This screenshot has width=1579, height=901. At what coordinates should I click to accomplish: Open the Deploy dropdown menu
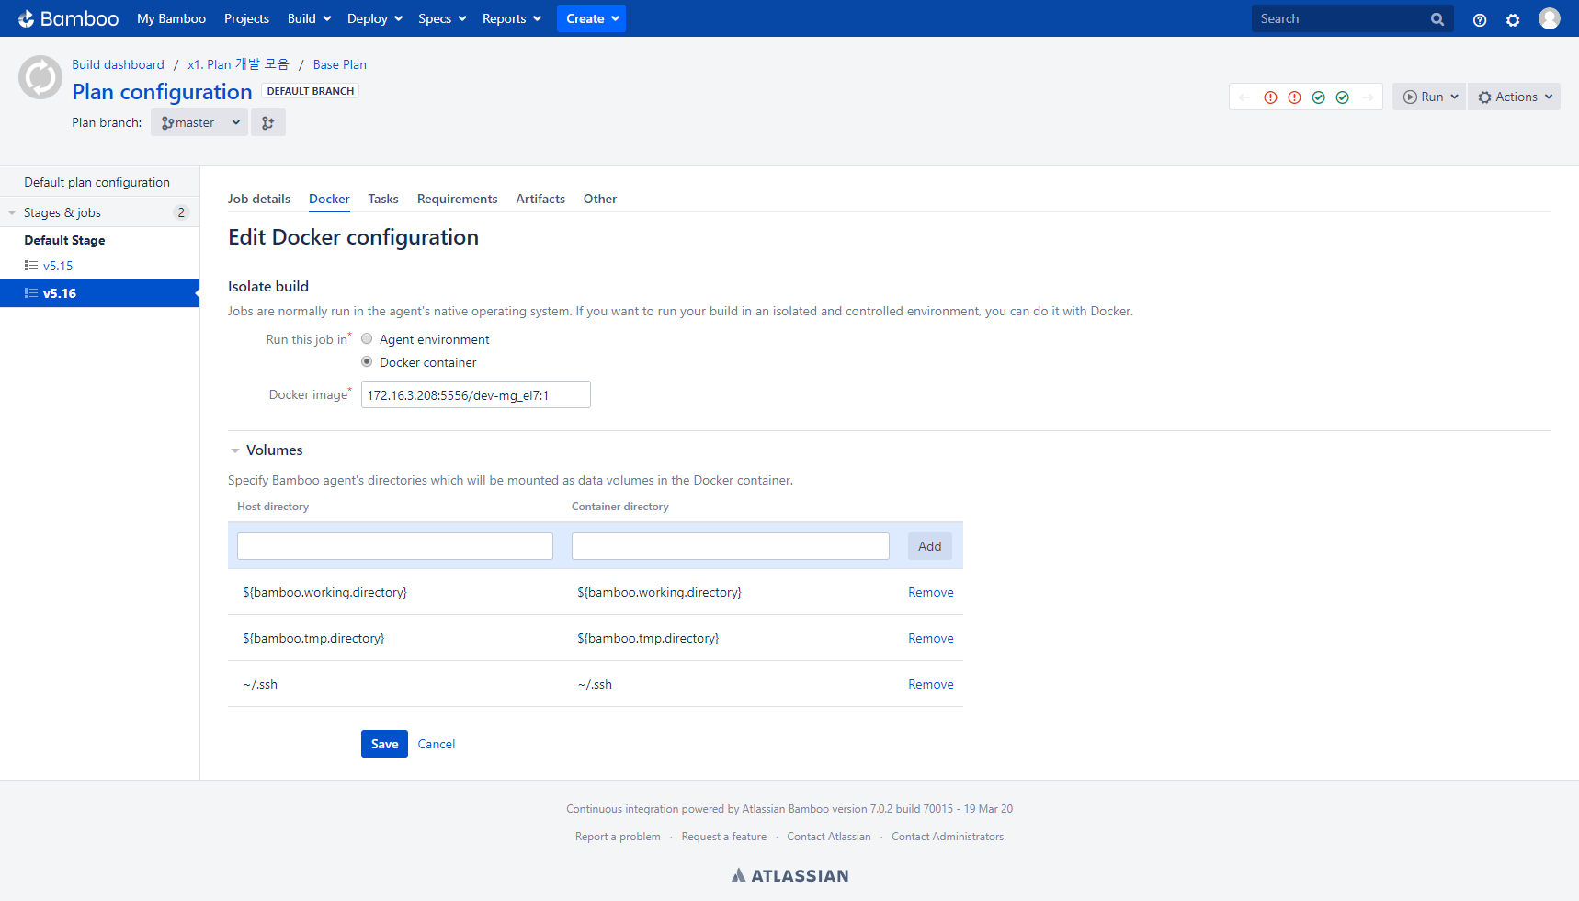pos(375,18)
